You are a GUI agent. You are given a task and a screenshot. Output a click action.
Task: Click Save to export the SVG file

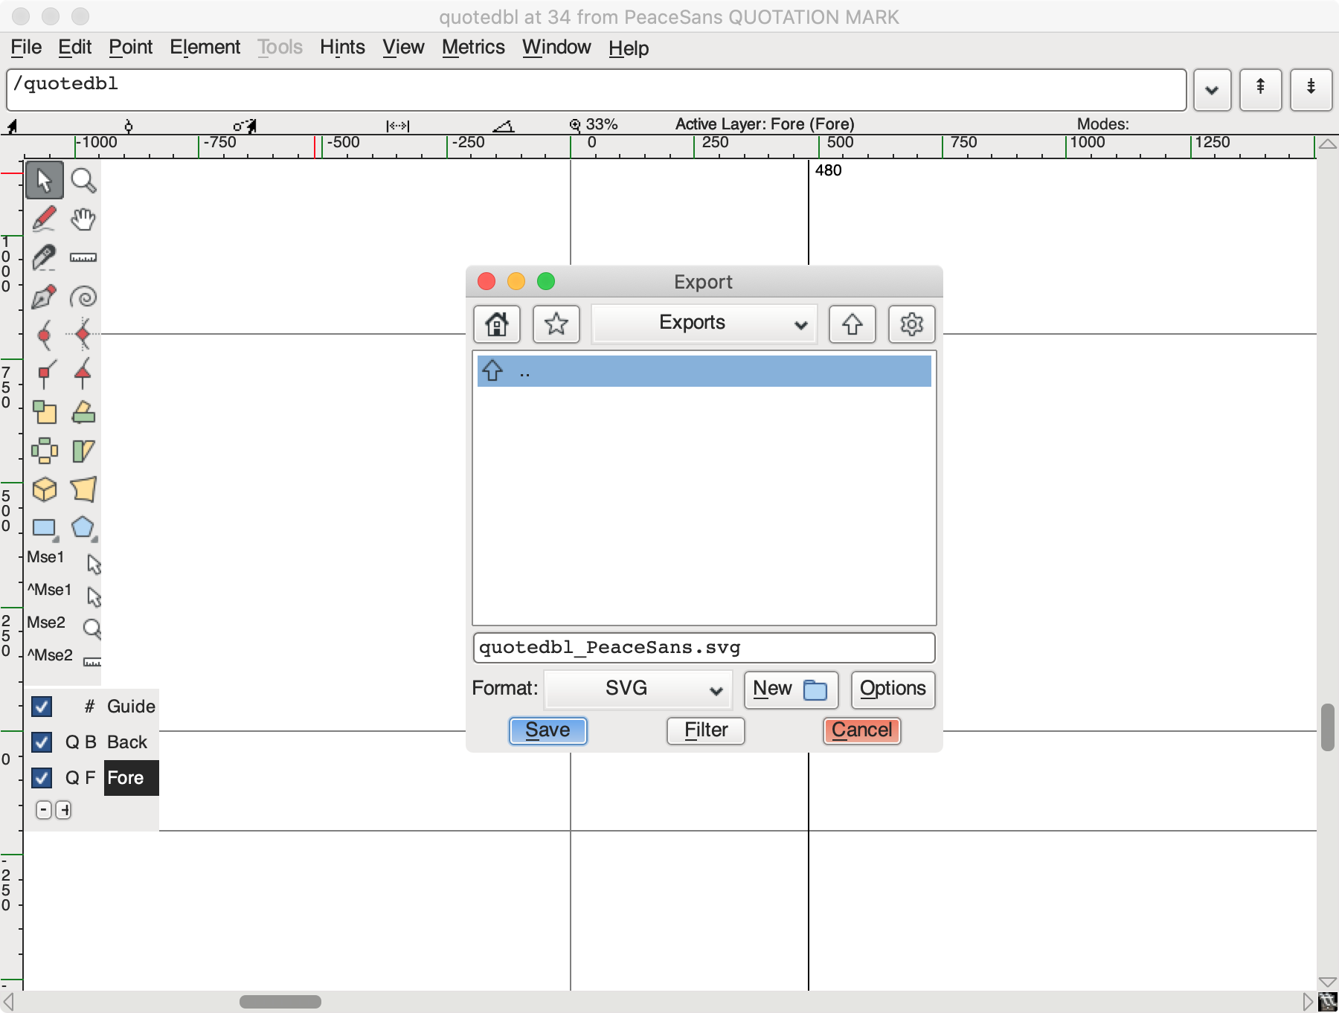pyautogui.click(x=548, y=731)
